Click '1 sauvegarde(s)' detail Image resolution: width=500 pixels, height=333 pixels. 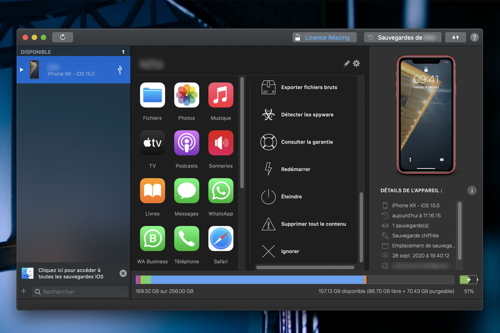(x=410, y=225)
